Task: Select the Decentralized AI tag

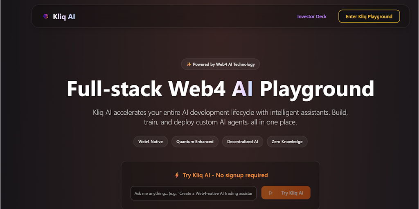Action: click(x=243, y=142)
